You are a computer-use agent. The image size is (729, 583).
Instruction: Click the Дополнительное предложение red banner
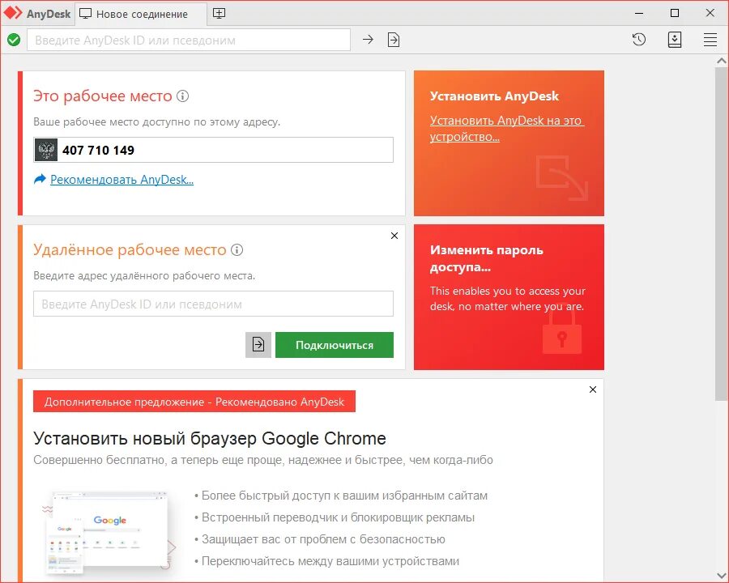click(x=194, y=402)
